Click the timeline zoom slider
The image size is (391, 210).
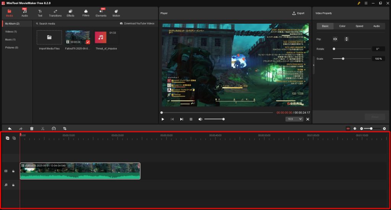click(x=372, y=129)
